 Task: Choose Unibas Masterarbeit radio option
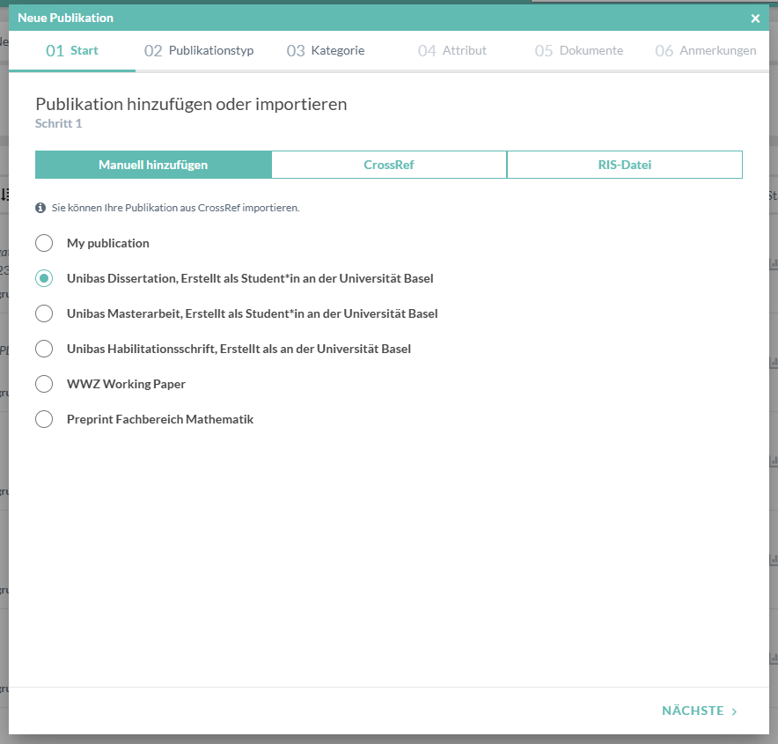pyautogui.click(x=44, y=313)
